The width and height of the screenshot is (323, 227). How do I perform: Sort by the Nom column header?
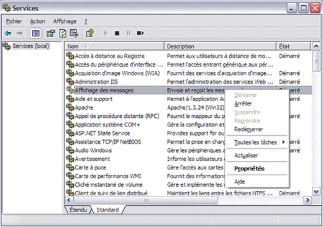(x=115, y=47)
